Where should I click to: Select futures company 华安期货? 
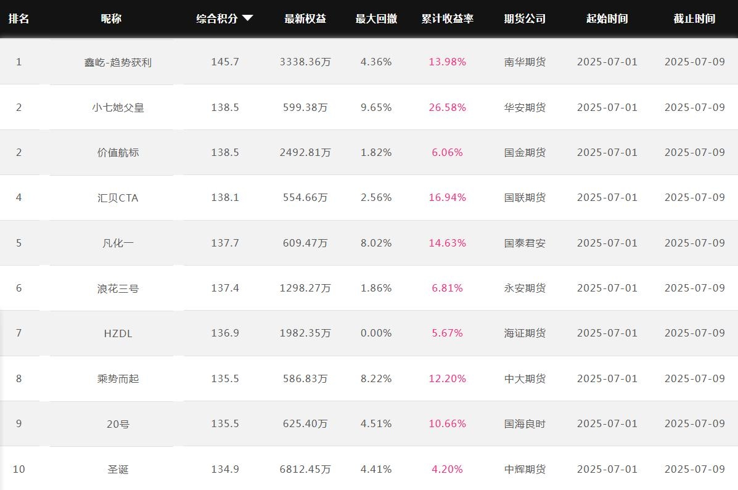pyautogui.click(x=525, y=107)
